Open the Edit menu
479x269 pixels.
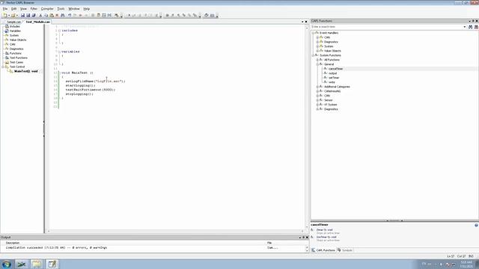tap(13, 9)
